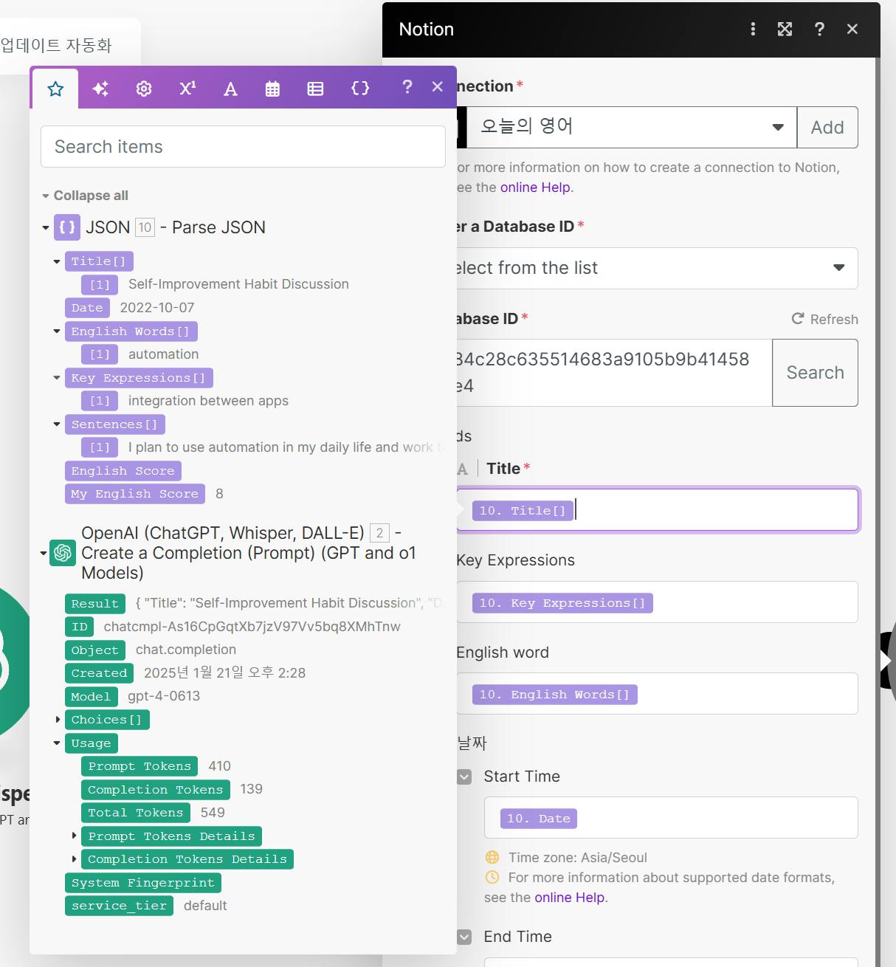The width and height of the screenshot is (896, 967).
Task: Expand Prompt Tokens Details
Action: (x=74, y=836)
